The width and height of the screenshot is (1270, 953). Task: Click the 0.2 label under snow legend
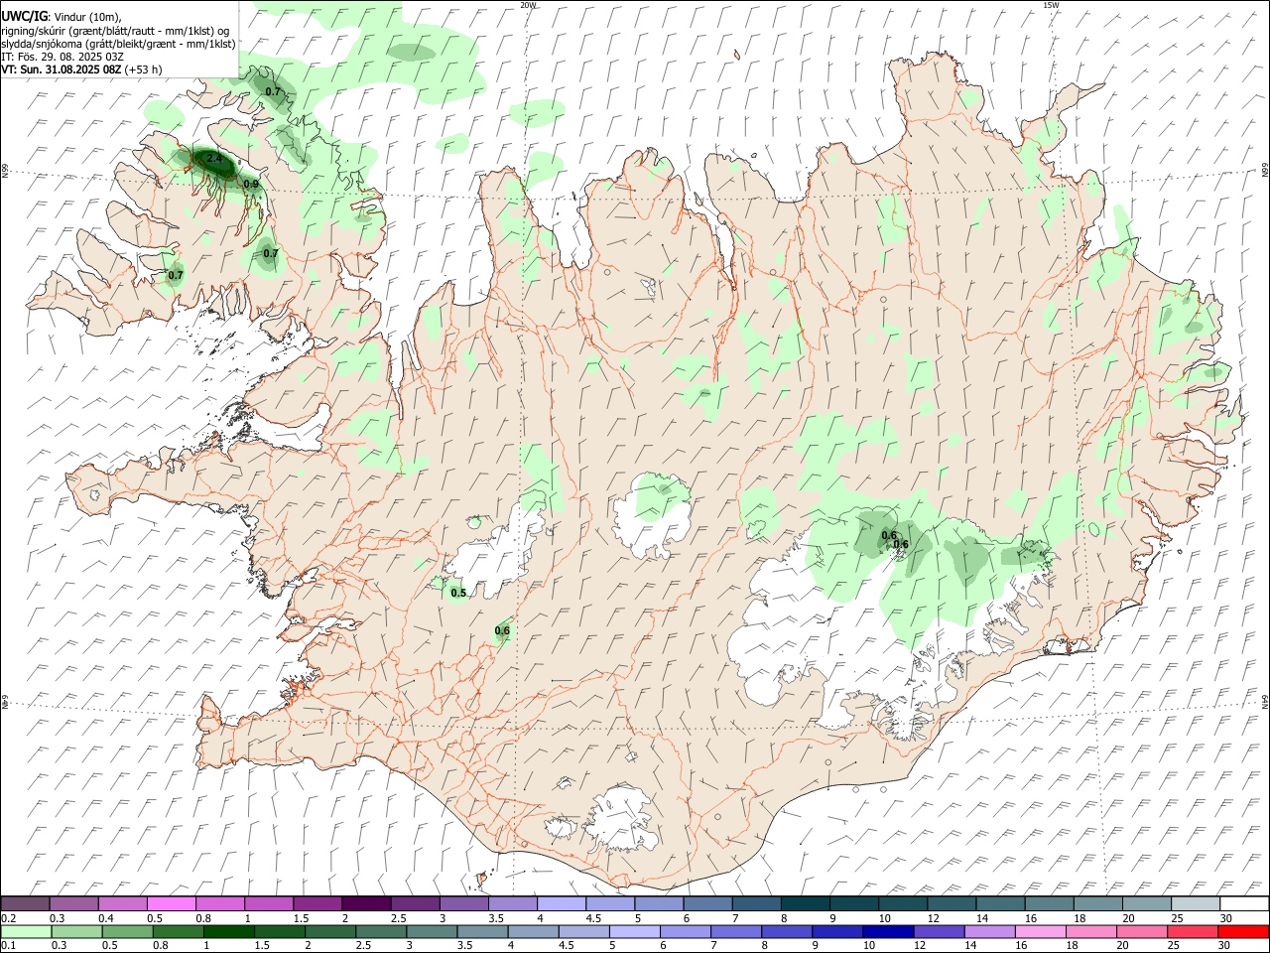8,918
